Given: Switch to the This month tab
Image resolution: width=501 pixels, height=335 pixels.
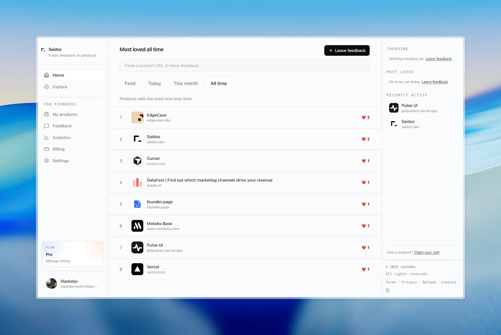Looking at the screenshot, I should (x=186, y=83).
